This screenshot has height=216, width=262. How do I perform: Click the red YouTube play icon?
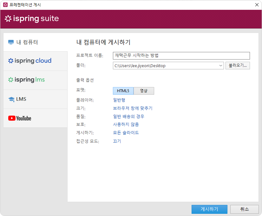(12, 118)
